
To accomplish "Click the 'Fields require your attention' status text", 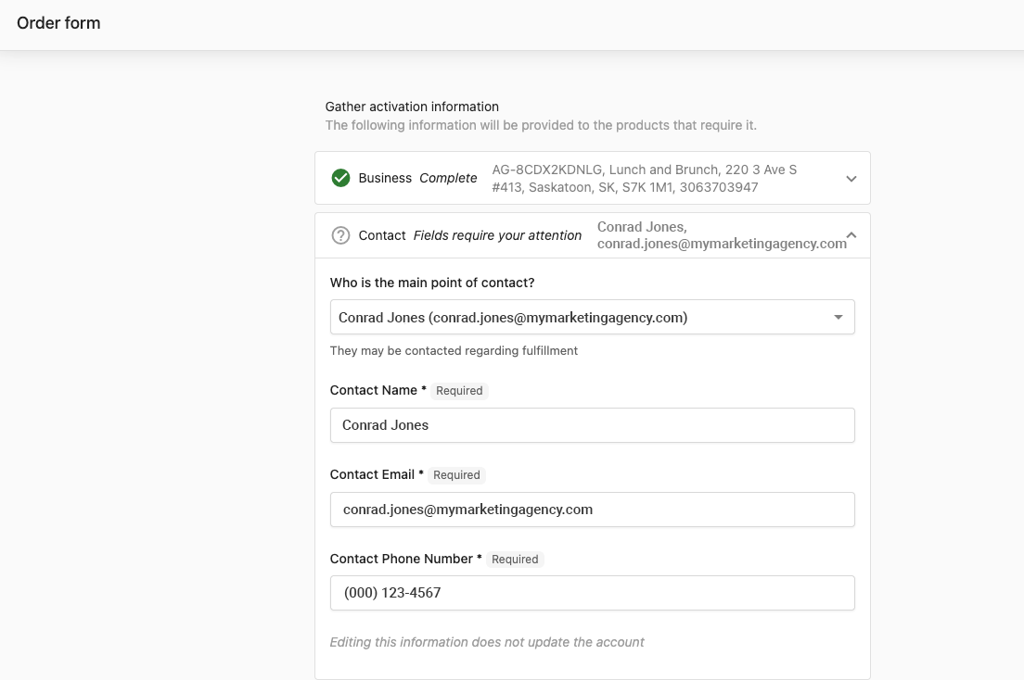I will pos(497,235).
